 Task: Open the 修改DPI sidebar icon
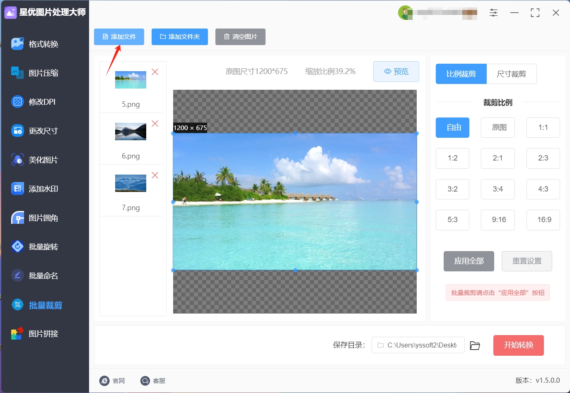pos(17,102)
